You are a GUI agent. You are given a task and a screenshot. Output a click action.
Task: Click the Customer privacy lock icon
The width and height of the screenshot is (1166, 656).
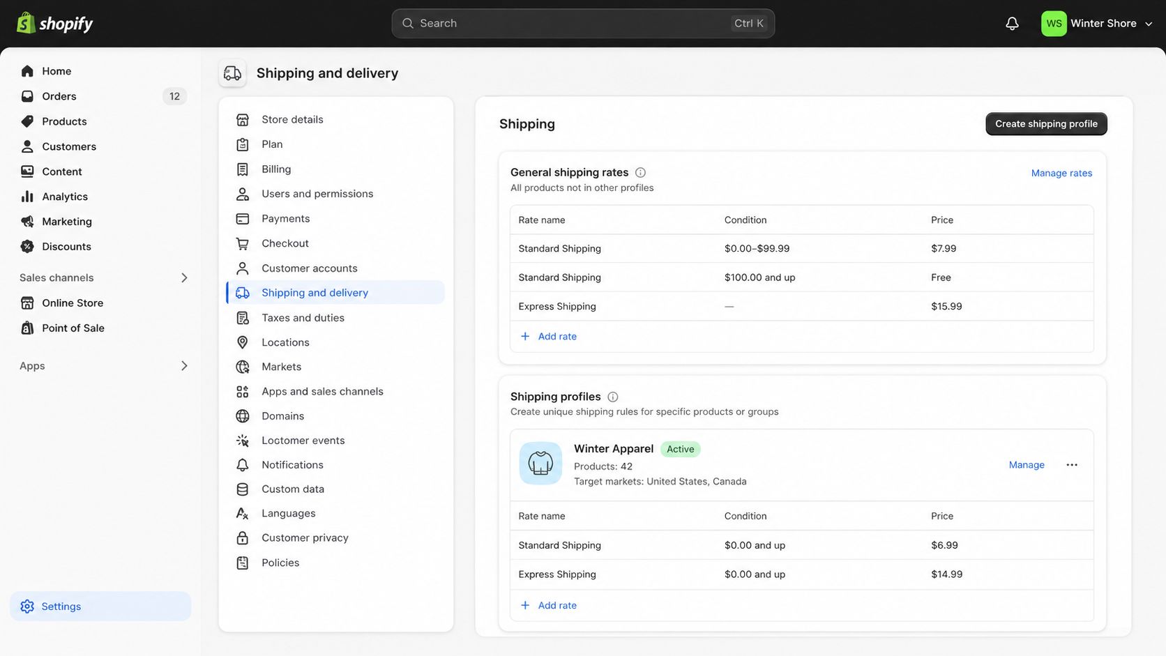pos(242,538)
